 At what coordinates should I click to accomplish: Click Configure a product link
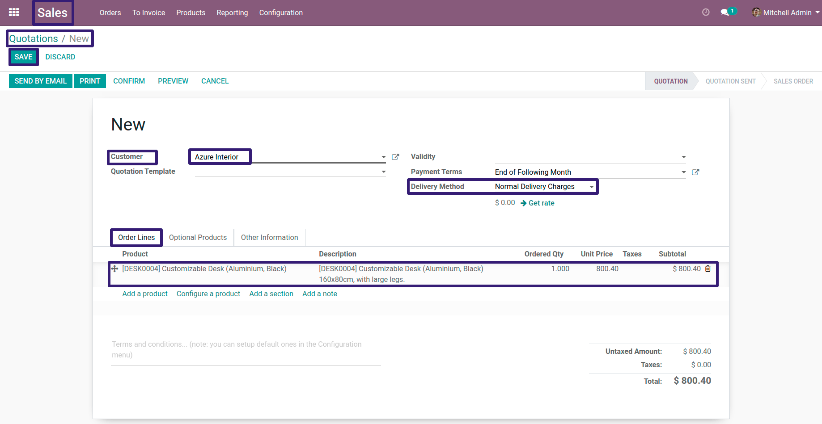208,294
